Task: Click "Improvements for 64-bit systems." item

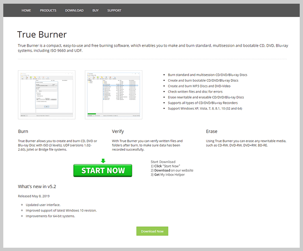Action: (x=50, y=216)
